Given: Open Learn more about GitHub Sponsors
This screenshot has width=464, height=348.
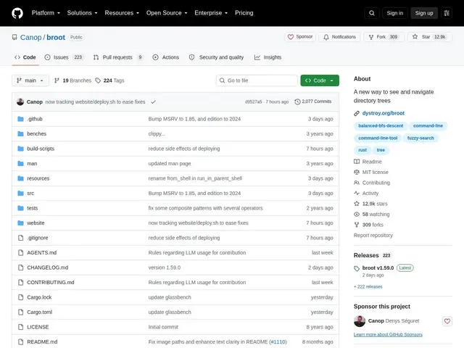Looking at the screenshot, I should [388, 334].
